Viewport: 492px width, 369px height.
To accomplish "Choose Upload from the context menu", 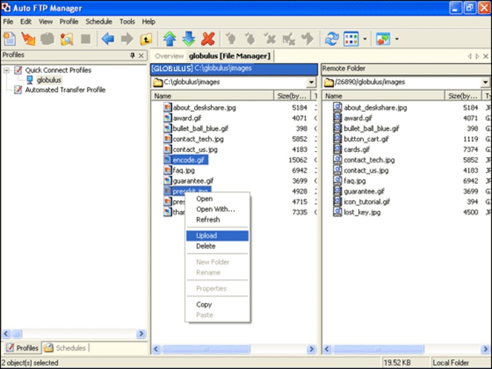I will tap(206, 236).
